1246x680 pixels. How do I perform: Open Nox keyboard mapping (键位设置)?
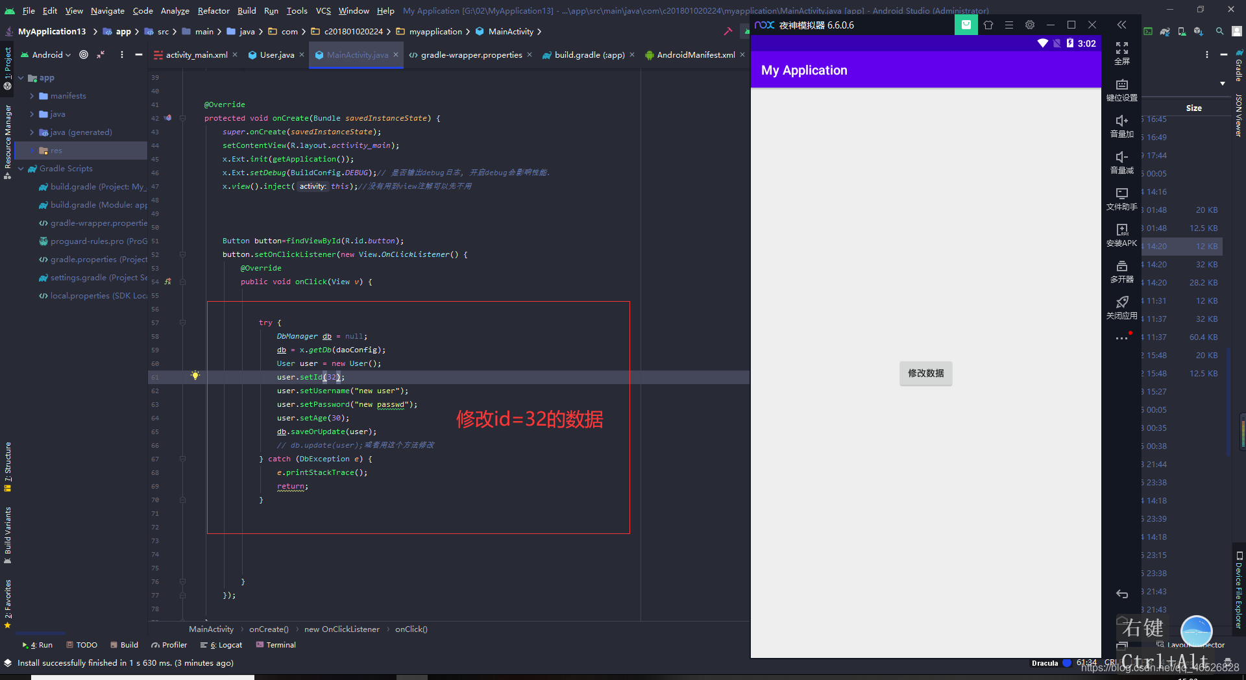coord(1121,85)
